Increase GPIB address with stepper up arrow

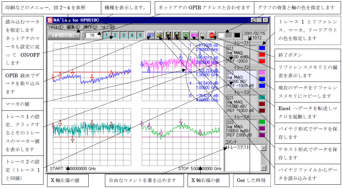[x=83, y=33]
